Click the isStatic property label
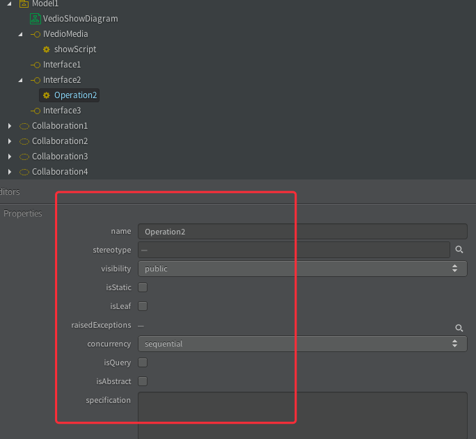Viewport: 476px width, 439px height. point(118,287)
